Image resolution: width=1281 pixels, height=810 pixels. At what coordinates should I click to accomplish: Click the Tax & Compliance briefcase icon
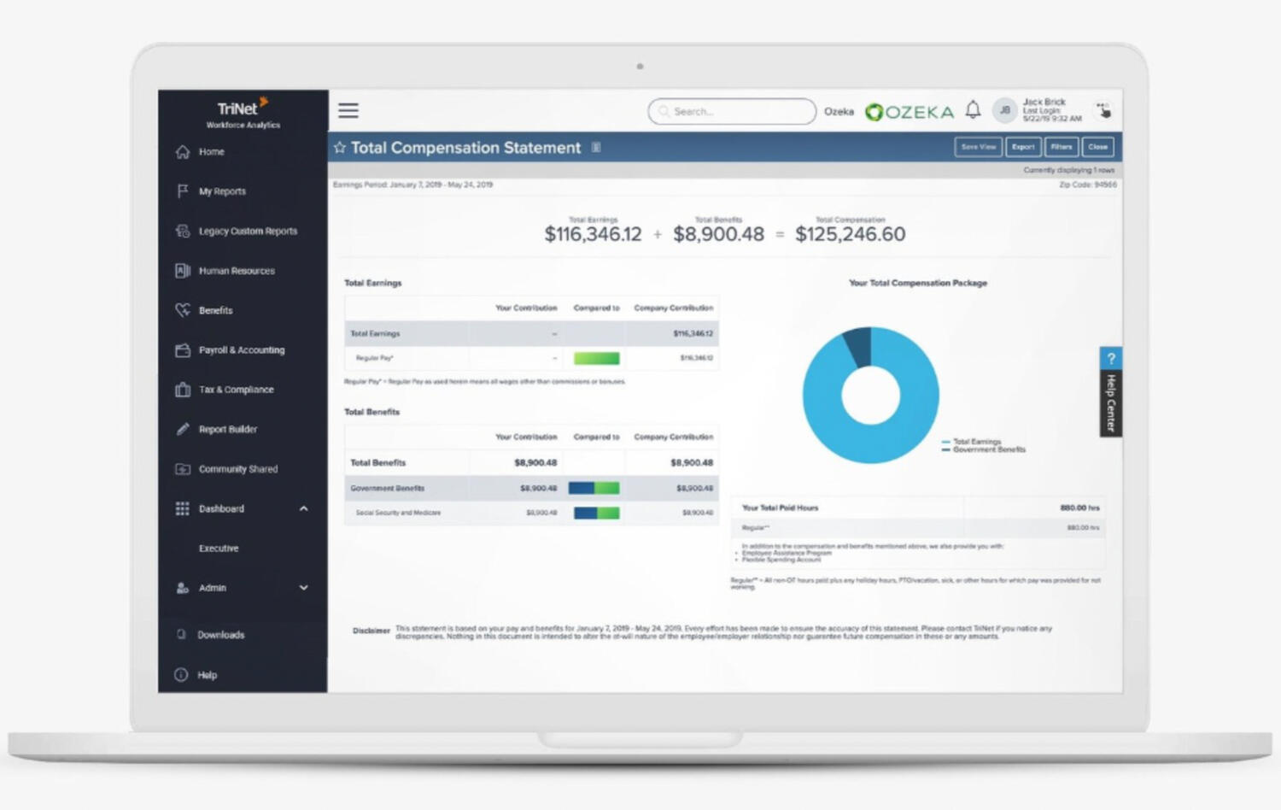[183, 390]
